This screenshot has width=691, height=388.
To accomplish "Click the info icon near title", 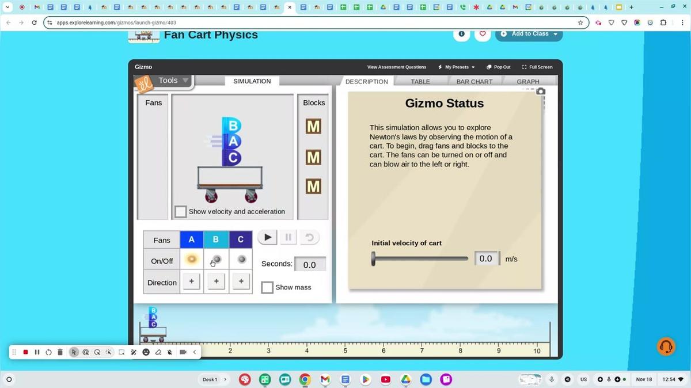I will 461,34.
